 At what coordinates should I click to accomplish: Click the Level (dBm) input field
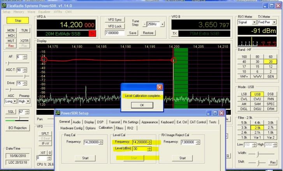140,149
